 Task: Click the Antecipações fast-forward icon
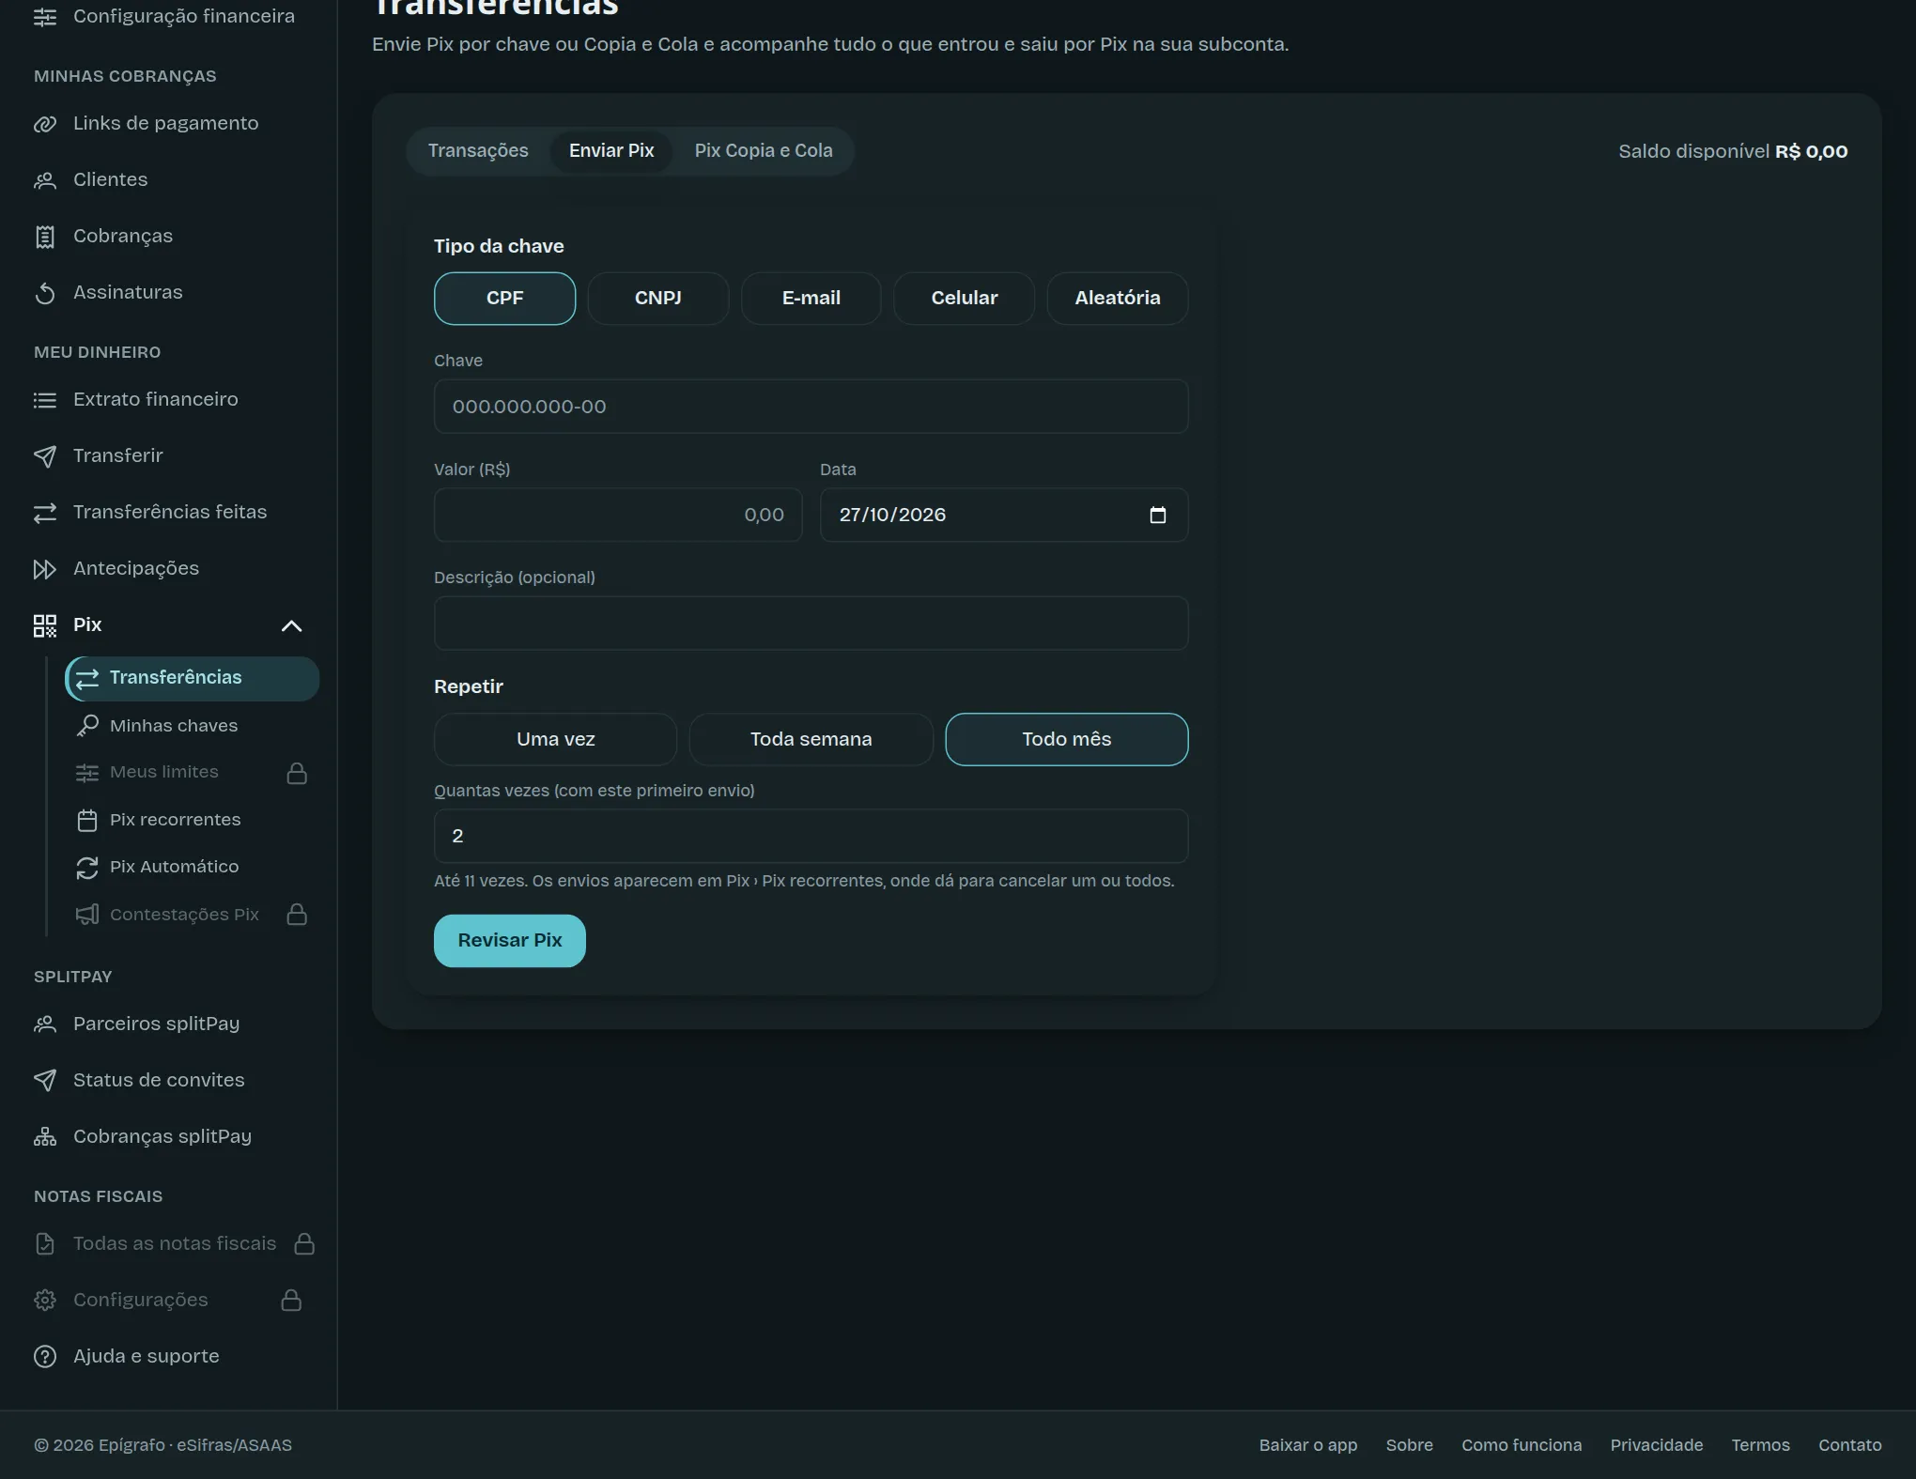45,569
